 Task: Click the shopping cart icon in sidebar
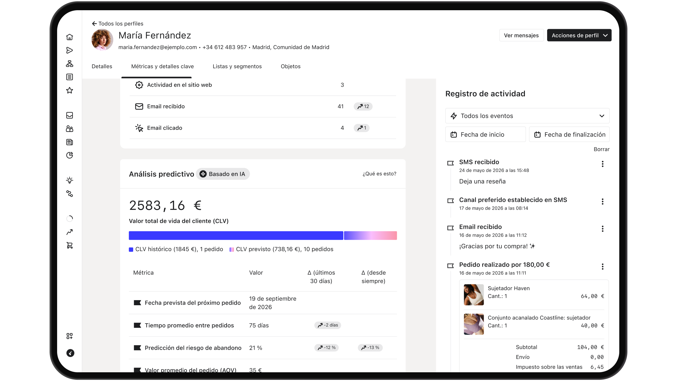point(69,245)
